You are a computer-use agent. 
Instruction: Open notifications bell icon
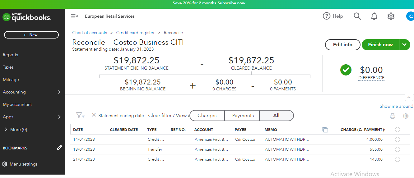point(374,16)
